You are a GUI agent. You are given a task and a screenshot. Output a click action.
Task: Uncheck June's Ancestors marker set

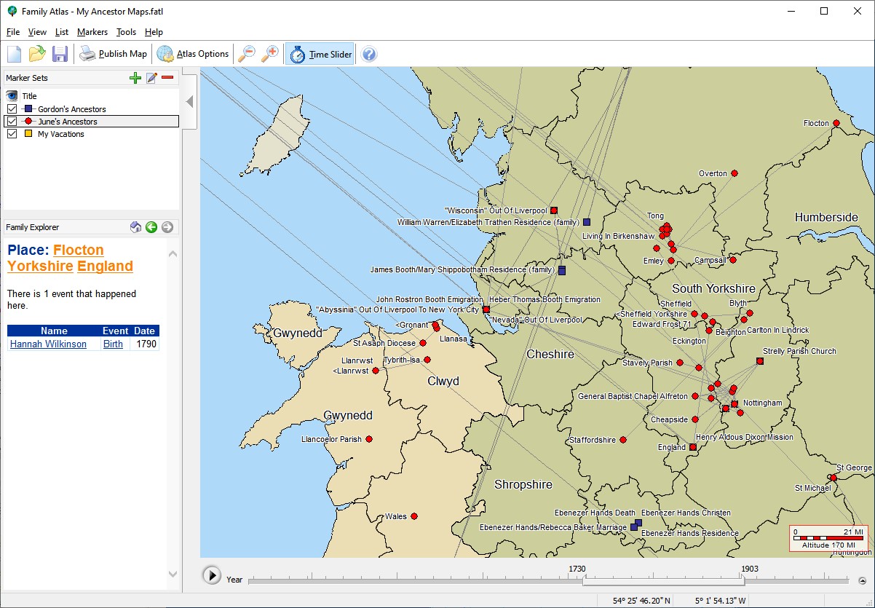coord(12,122)
